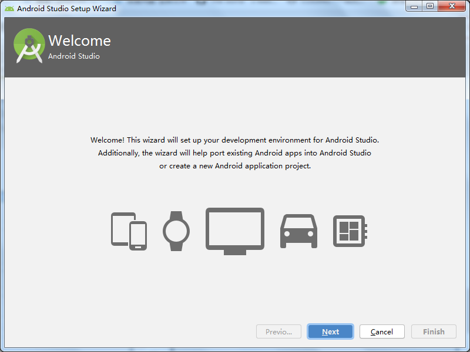Click the Android Studio compass logo
Viewport: 470px width, 352px height.
point(29,46)
